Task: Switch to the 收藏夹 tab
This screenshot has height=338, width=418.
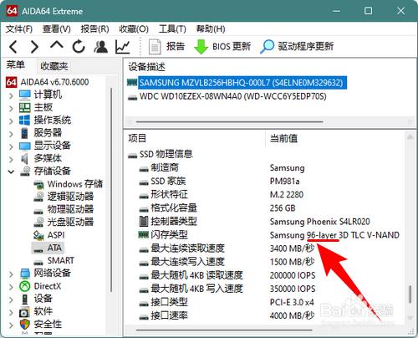Action: coord(54,66)
